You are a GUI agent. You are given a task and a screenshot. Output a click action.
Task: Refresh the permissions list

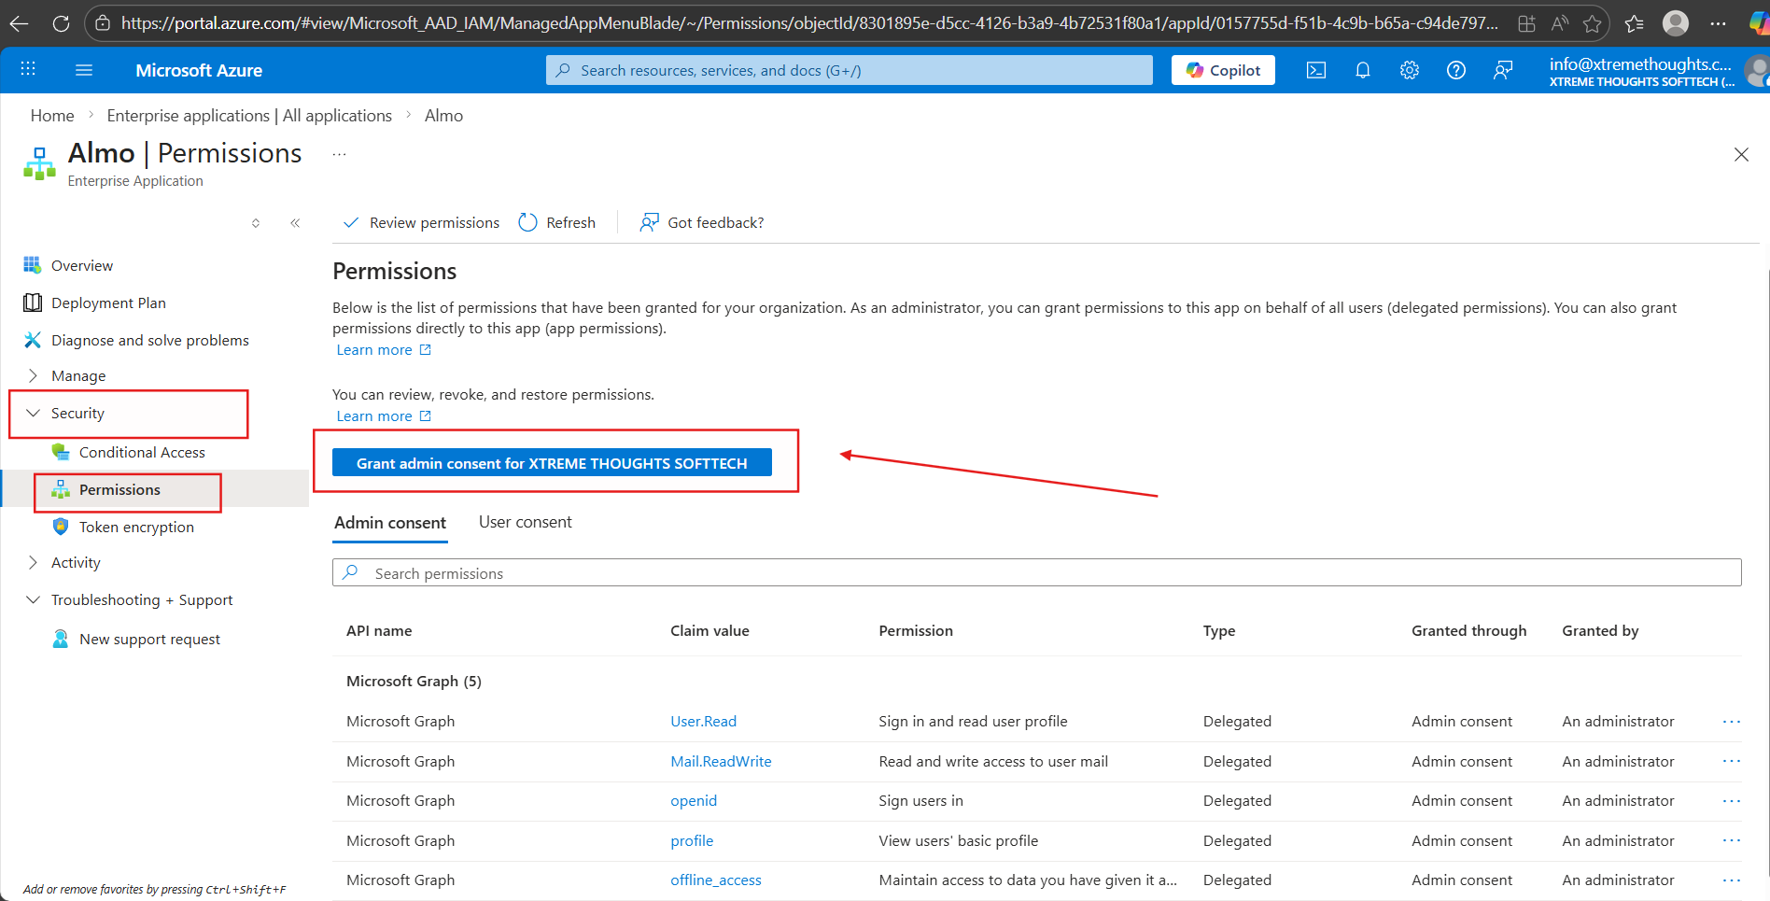pos(556,222)
